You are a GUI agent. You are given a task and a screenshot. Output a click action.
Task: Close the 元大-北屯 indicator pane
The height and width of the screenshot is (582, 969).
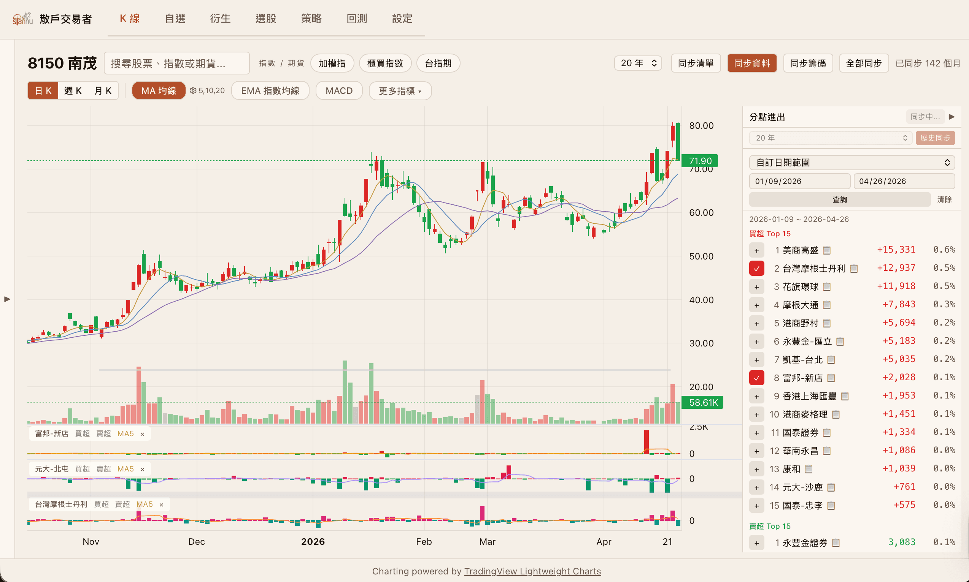coord(143,469)
